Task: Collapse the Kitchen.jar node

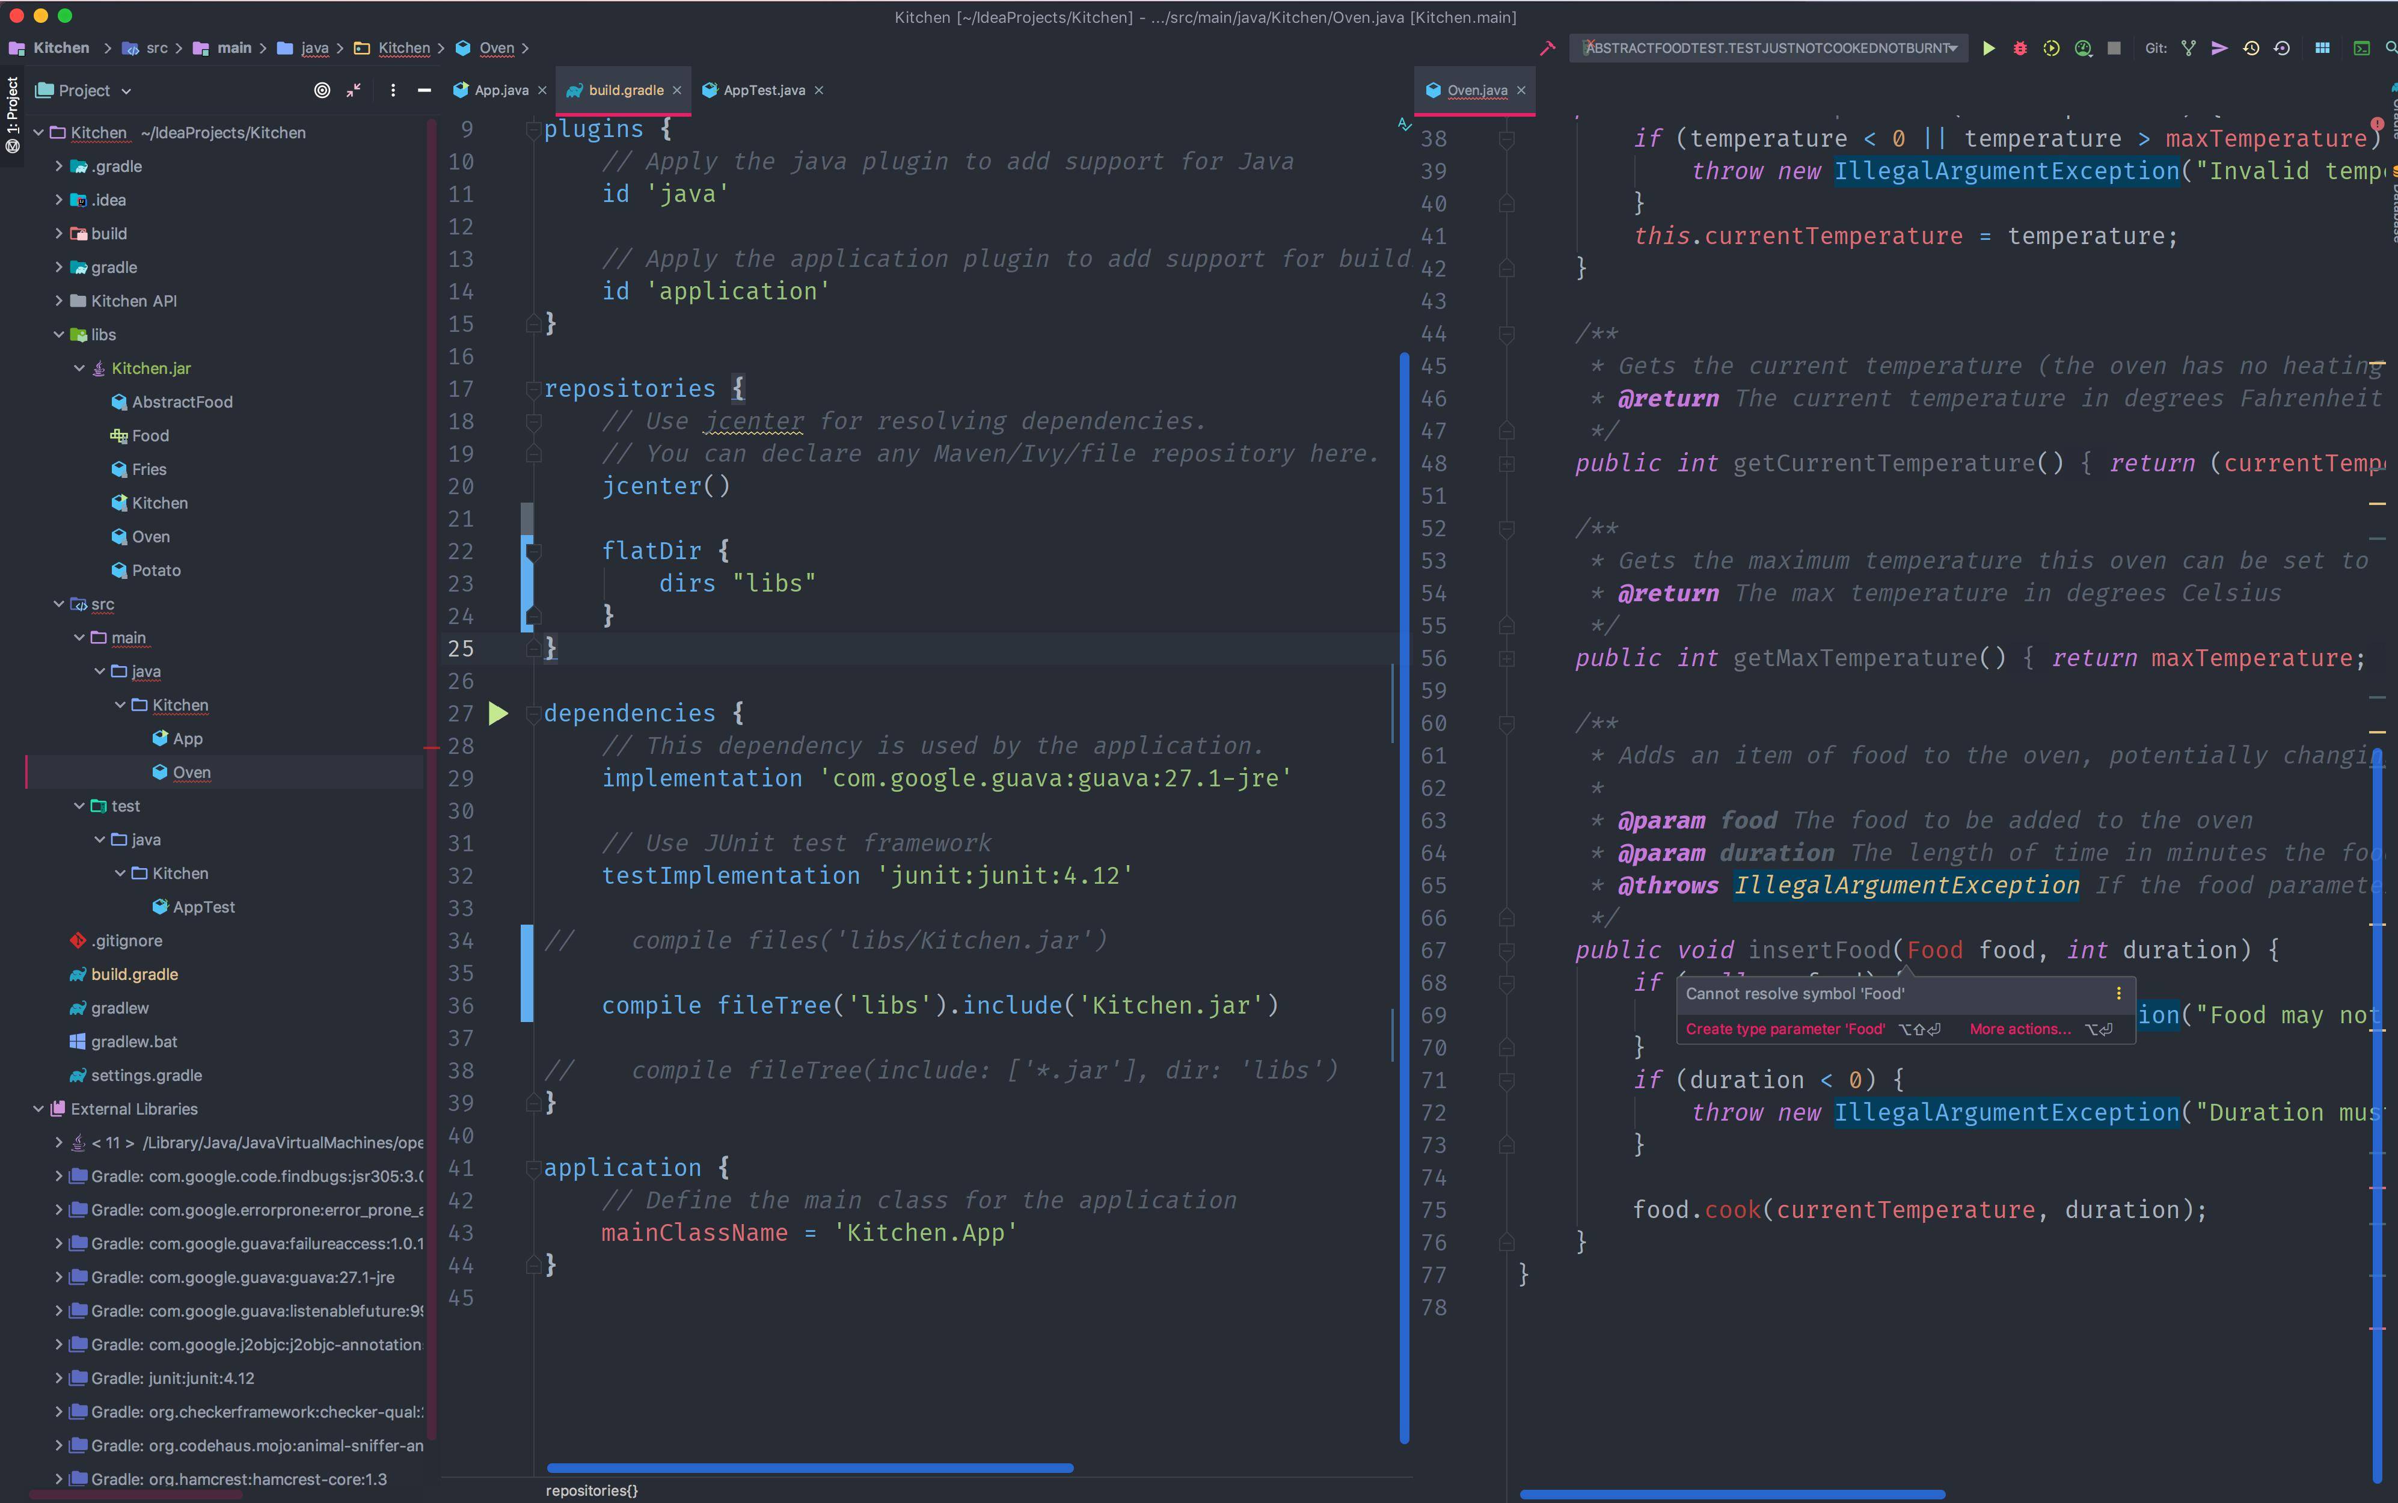Action: pyautogui.click(x=79, y=369)
